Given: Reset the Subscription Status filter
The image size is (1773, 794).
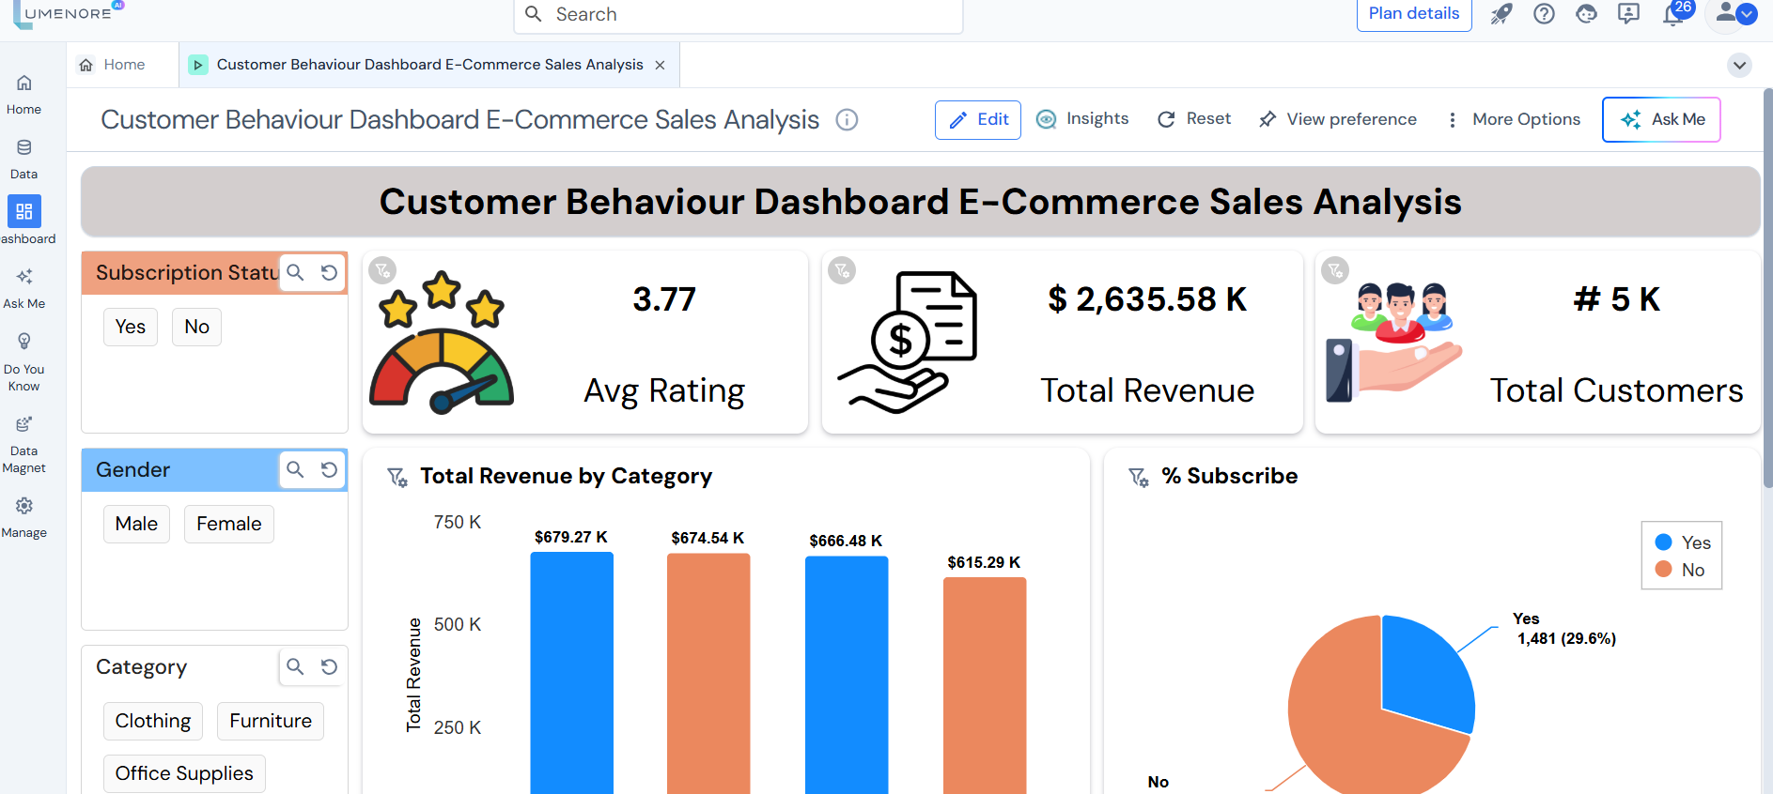Looking at the screenshot, I should click(x=329, y=272).
